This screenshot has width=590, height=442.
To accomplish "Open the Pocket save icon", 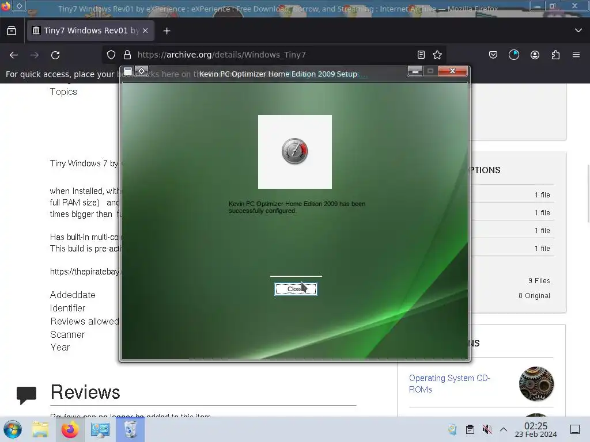I will click(x=493, y=55).
